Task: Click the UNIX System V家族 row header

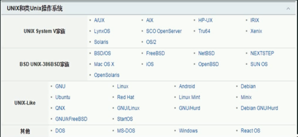Action: click(44, 31)
